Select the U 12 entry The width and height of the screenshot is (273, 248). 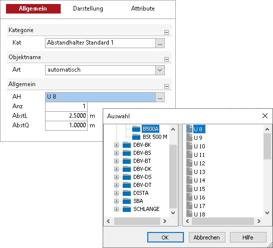coord(199,163)
